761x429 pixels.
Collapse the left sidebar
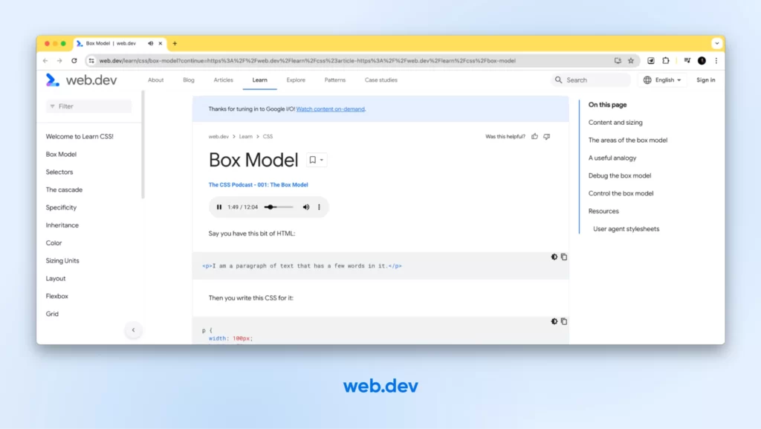pos(134,330)
